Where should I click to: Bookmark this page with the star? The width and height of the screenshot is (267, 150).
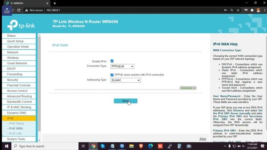[x=238, y=10]
